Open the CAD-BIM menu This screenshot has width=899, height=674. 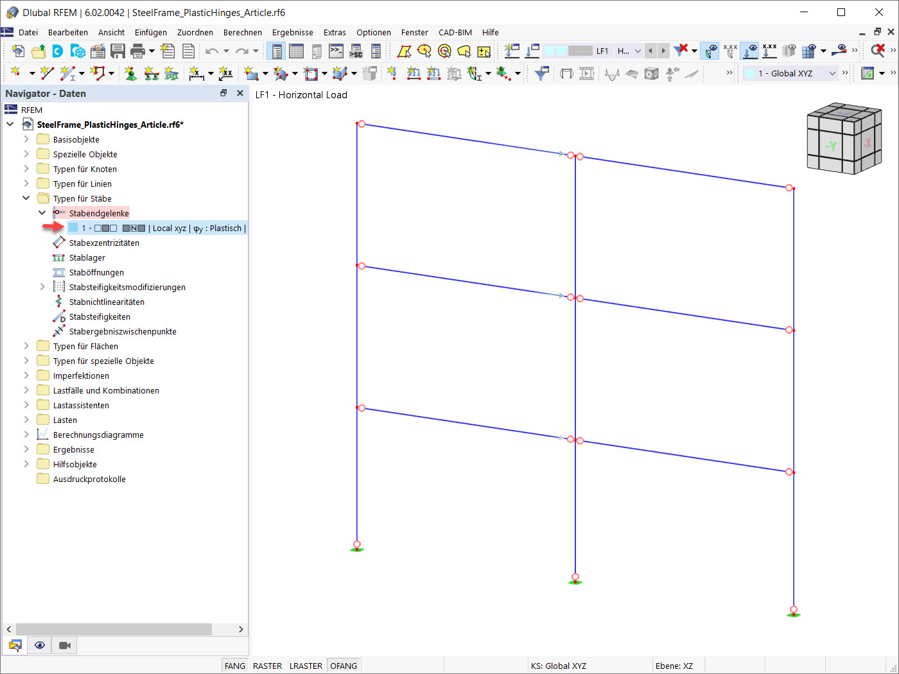point(455,32)
